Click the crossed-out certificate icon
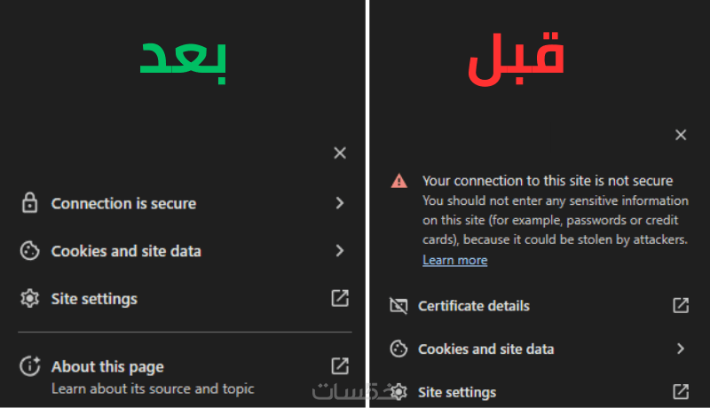This screenshot has height=408, width=710. pyautogui.click(x=398, y=306)
